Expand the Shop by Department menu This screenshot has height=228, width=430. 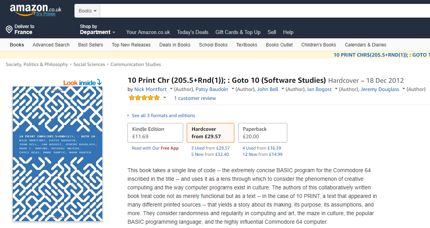click(x=97, y=29)
